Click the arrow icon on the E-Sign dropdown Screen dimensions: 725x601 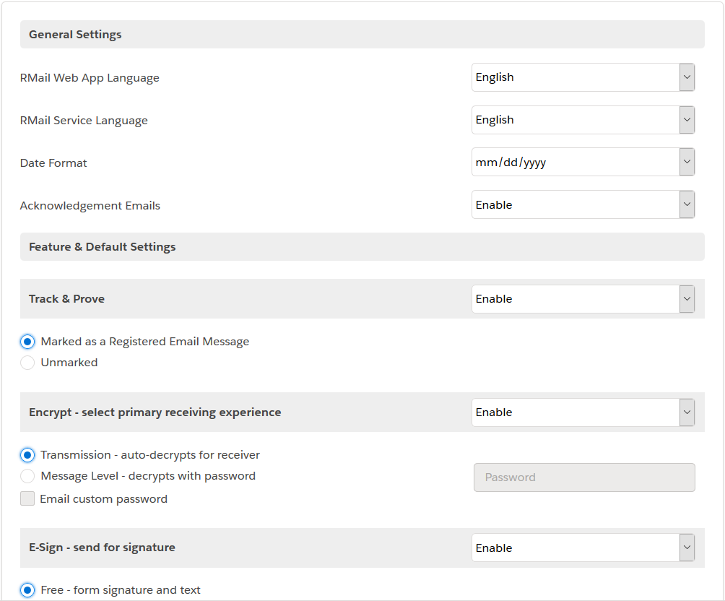click(687, 548)
